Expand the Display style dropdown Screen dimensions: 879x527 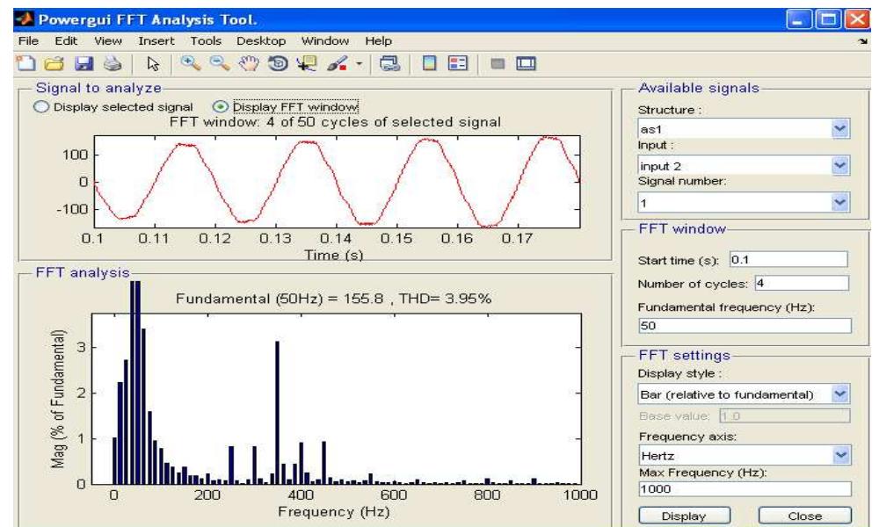point(839,393)
